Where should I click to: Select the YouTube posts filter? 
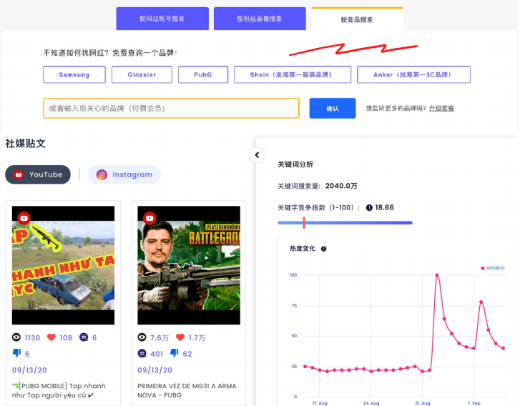point(38,174)
